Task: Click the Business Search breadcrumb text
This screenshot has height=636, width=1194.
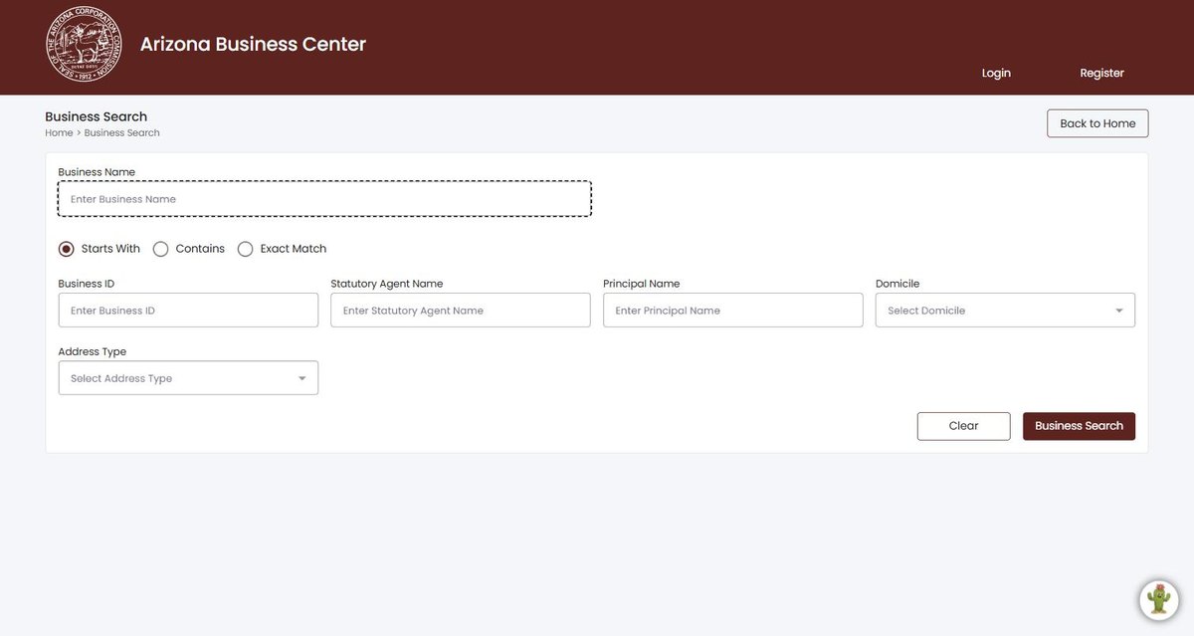Action: pos(121,133)
